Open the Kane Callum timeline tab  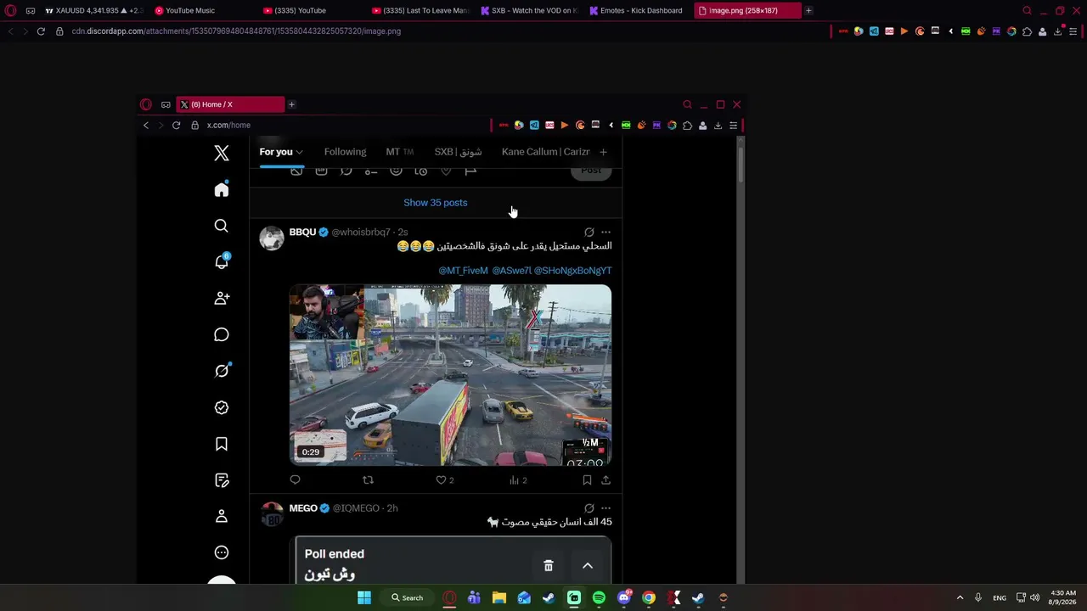pos(545,152)
